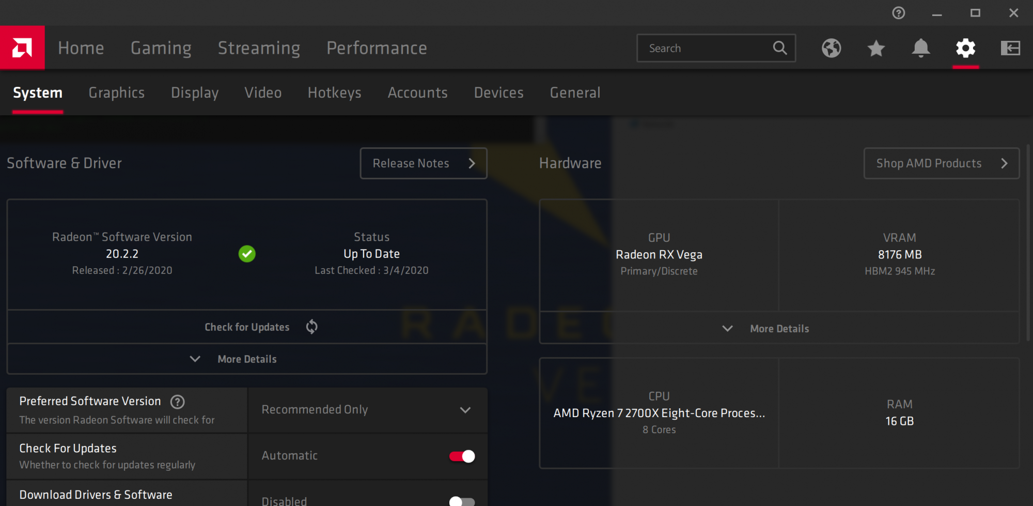
Task: Click the Release Notes button
Action: [423, 163]
